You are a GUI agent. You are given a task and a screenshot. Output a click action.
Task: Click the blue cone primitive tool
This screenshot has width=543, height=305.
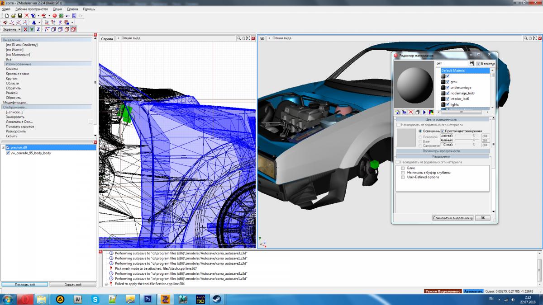(33, 22)
